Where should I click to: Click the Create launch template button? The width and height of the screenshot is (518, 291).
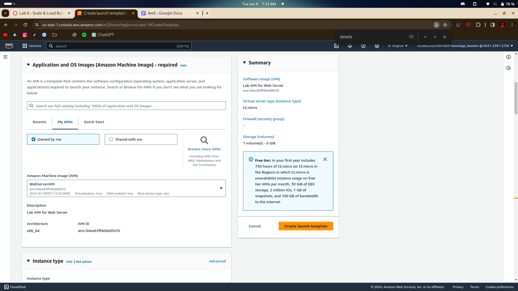coord(306,226)
